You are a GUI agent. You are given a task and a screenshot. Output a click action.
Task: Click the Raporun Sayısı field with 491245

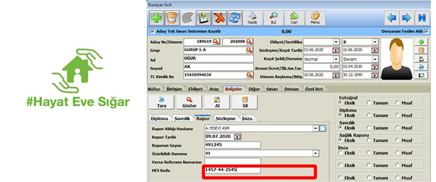click(x=233, y=145)
